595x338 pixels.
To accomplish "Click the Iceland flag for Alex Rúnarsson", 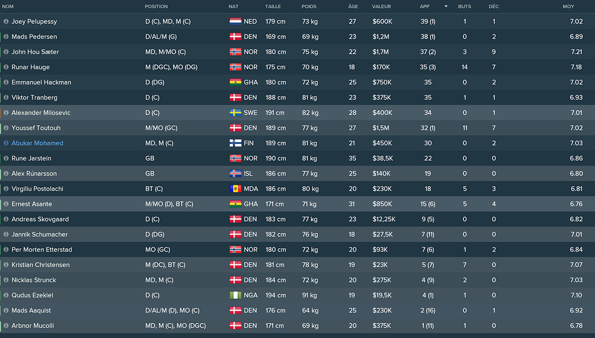I will 235,174.
